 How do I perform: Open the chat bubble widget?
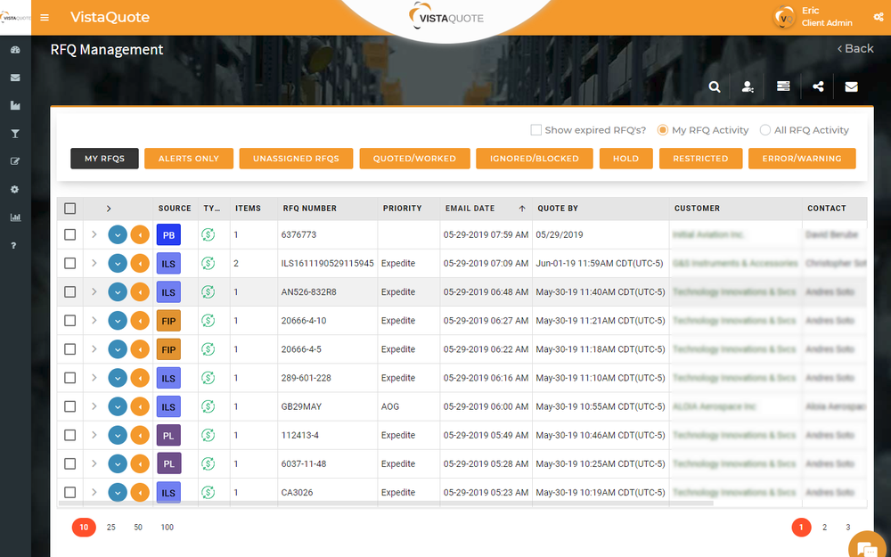tap(868, 547)
